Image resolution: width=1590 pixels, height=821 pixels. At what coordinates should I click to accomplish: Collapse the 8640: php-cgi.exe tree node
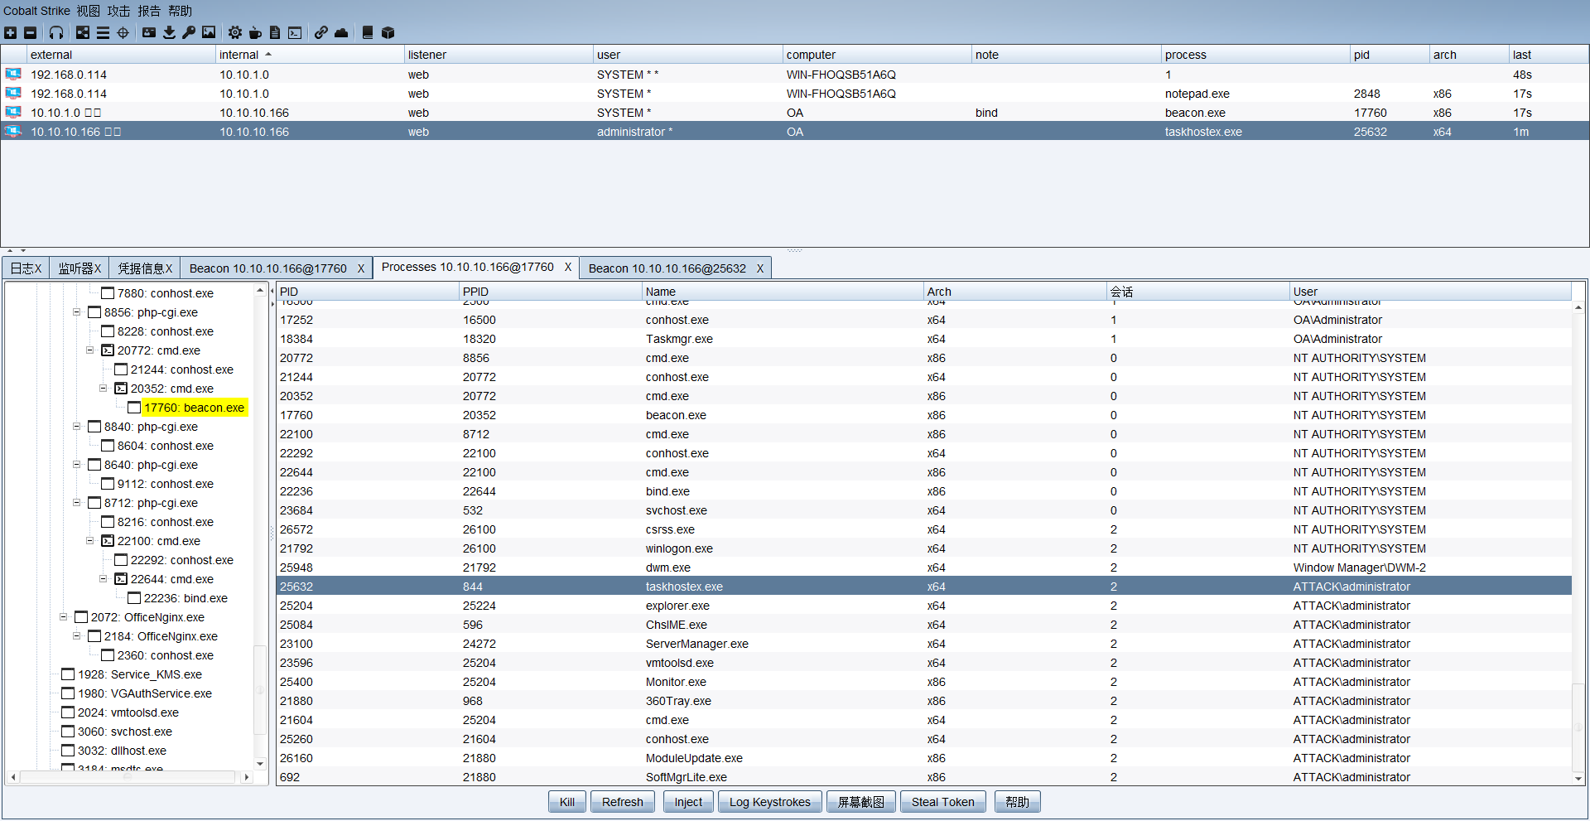76,465
